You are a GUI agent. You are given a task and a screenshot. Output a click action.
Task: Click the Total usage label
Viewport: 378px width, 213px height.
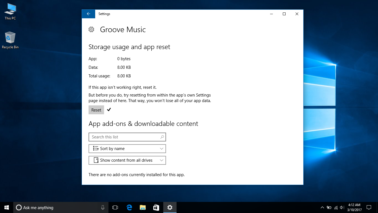click(x=99, y=76)
